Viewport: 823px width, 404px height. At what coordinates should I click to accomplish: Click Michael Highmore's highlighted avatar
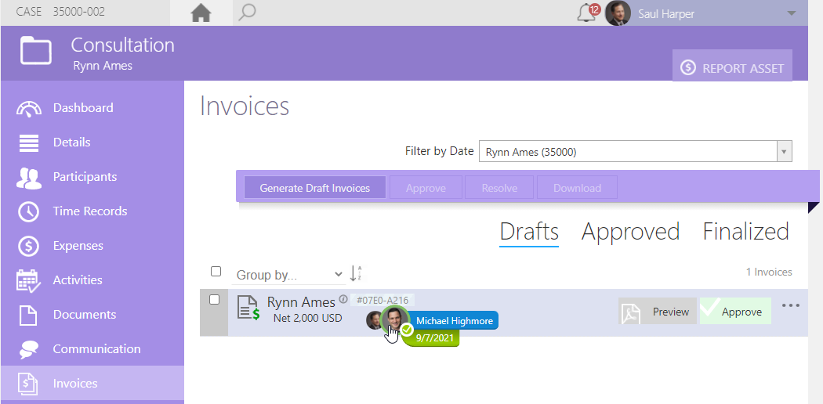[395, 319]
